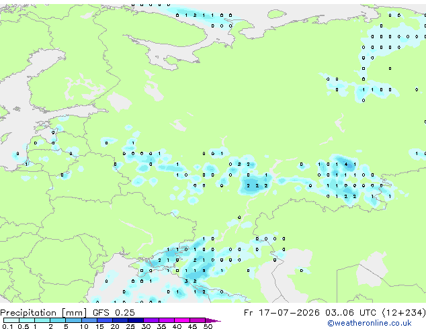Click the "40" legend label
426x329 pixels.
(177, 326)
